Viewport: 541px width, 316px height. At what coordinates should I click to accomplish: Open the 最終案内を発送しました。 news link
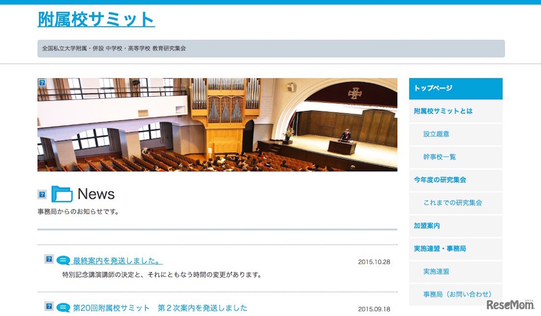pos(118,261)
